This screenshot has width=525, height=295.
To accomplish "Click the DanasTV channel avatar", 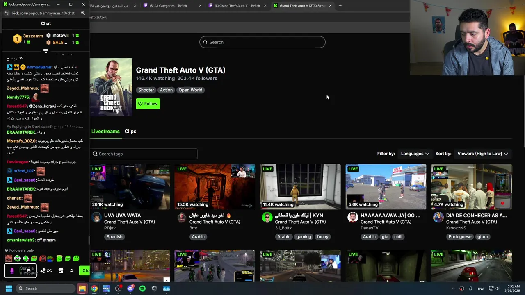I will (353, 217).
